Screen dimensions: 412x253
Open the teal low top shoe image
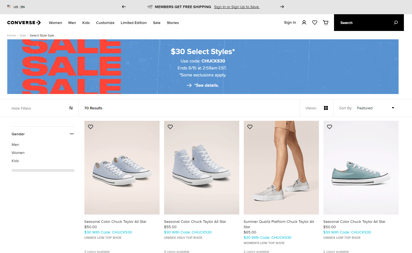pyautogui.click(x=361, y=168)
